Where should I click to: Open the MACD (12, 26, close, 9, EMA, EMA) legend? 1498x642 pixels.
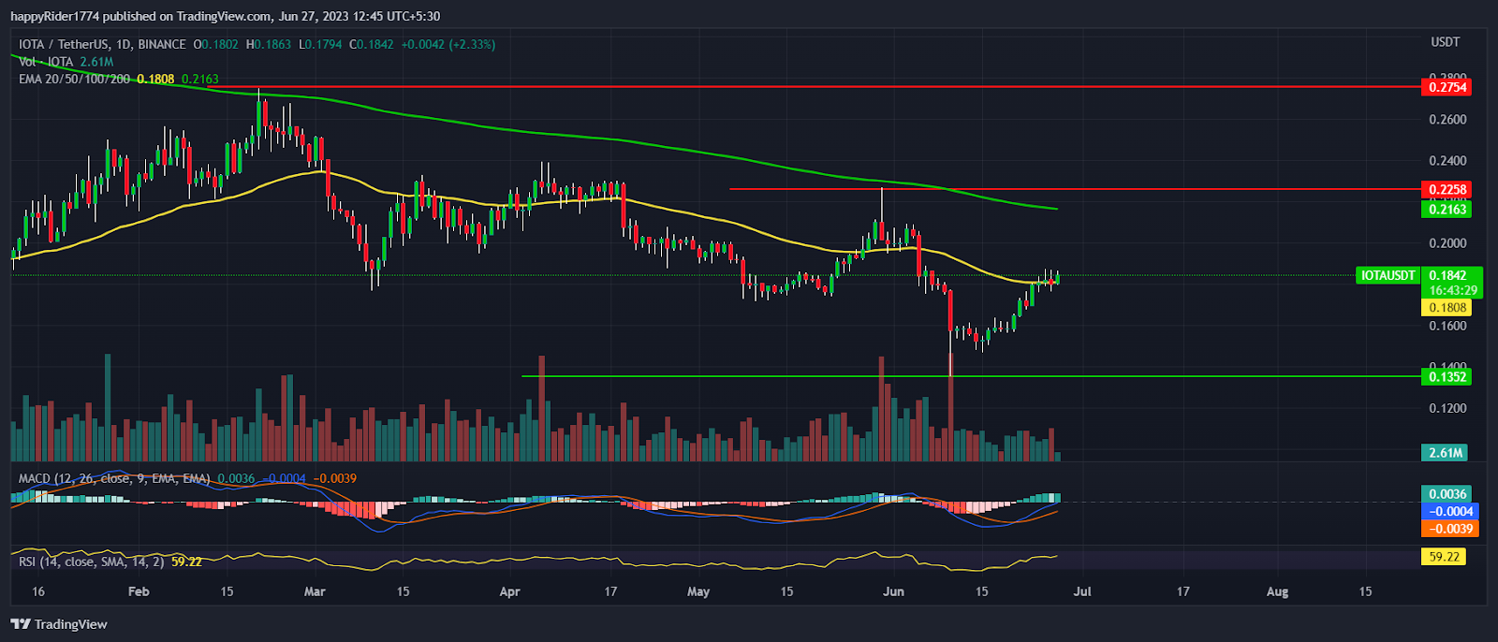(114, 478)
